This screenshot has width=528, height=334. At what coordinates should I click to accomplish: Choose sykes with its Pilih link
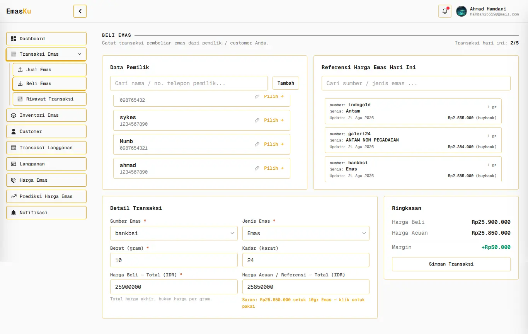click(x=274, y=120)
